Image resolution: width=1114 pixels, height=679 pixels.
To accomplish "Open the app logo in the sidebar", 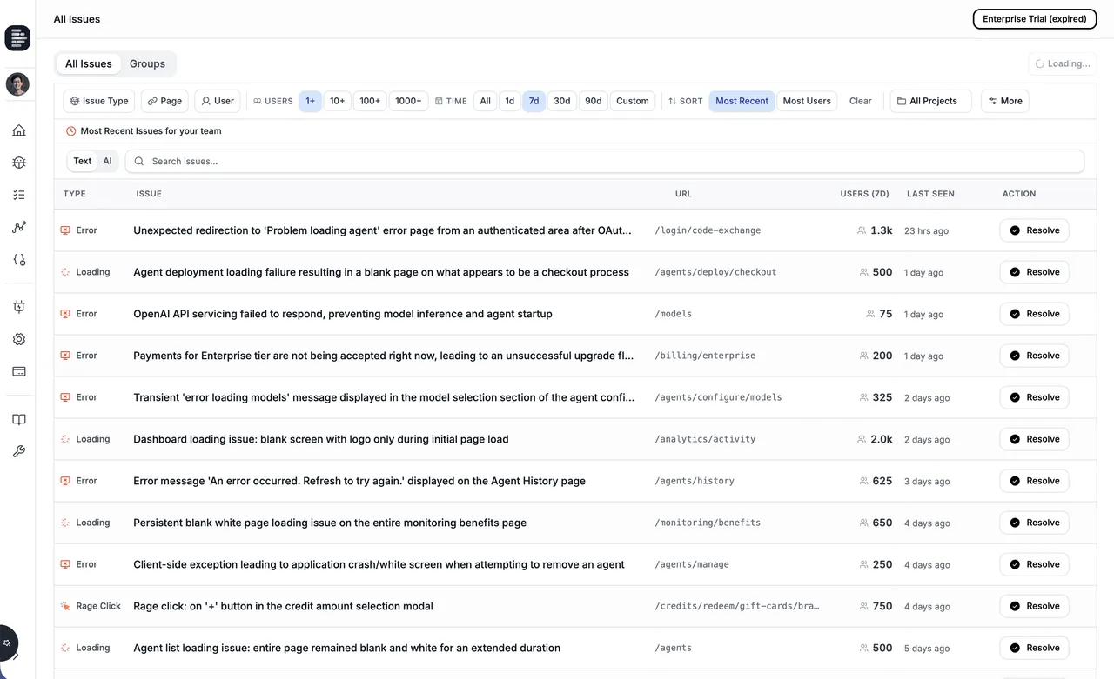I will pyautogui.click(x=17, y=38).
